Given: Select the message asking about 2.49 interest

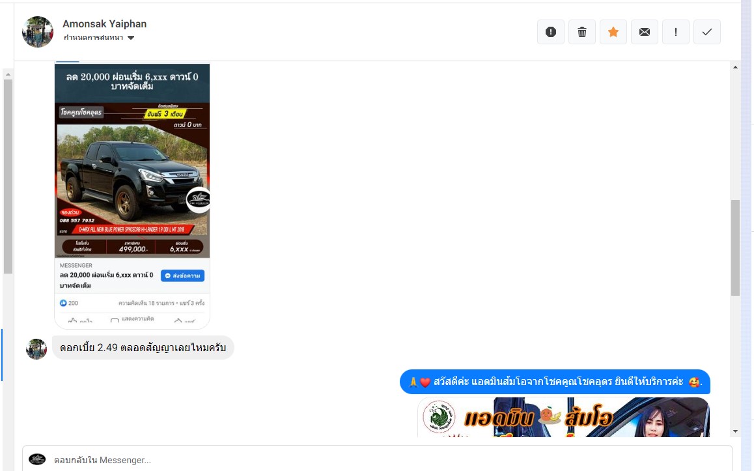Looking at the screenshot, I should [x=143, y=347].
